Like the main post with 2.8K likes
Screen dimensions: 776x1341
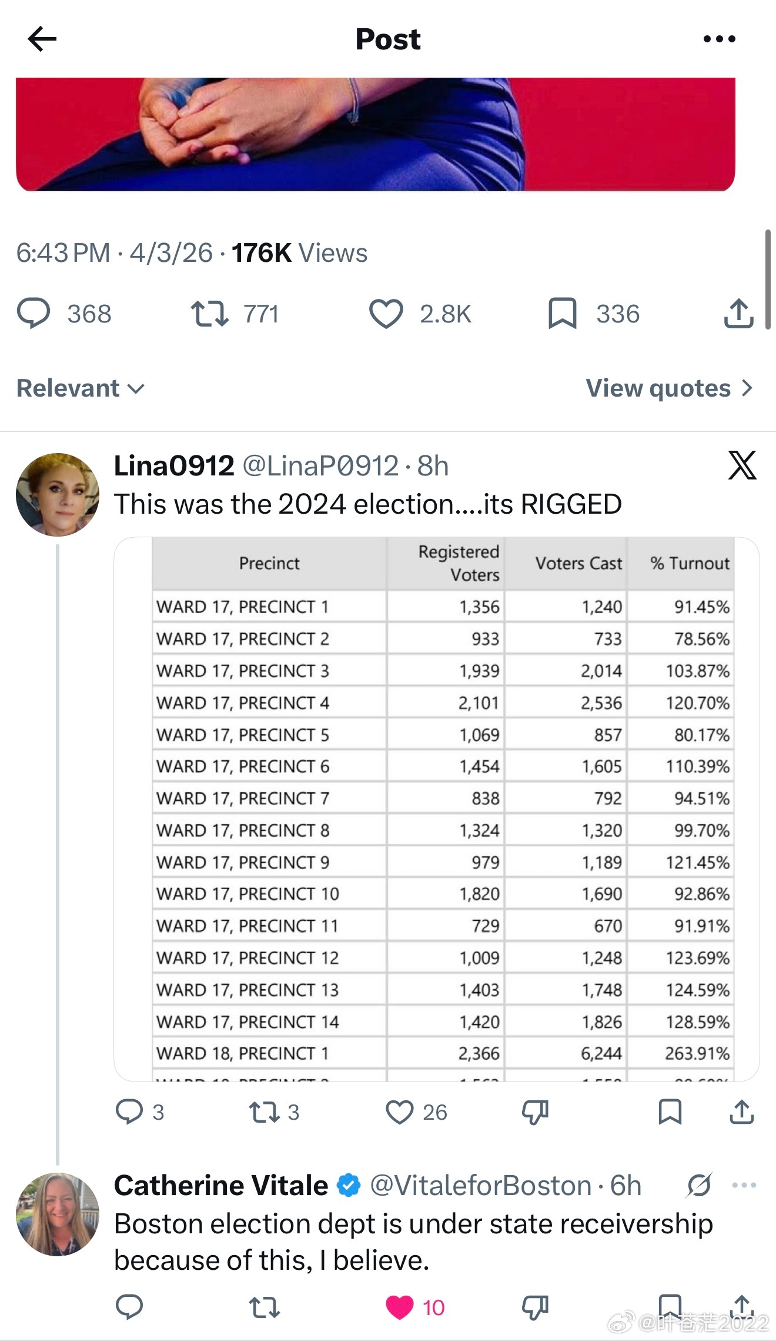[386, 313]
